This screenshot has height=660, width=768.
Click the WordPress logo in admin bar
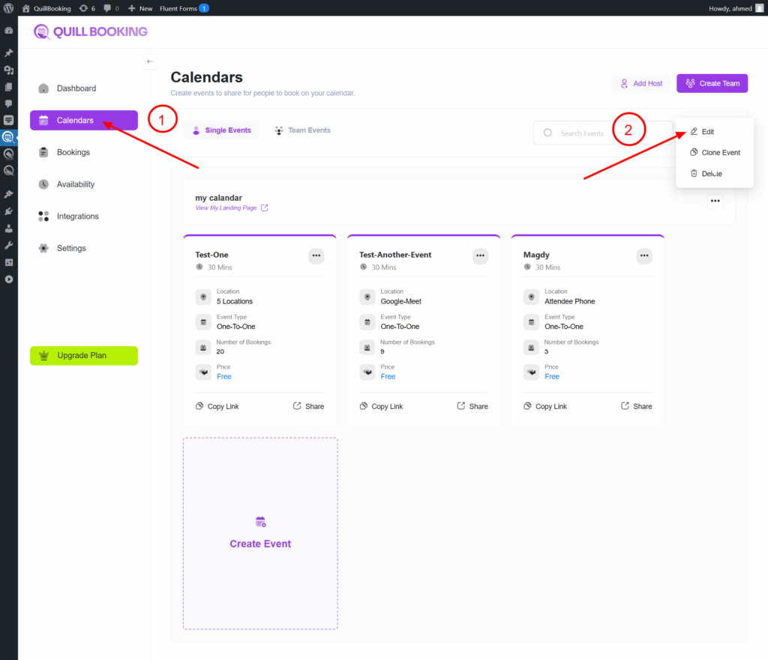pyautogui.click(x=9, y=8)
